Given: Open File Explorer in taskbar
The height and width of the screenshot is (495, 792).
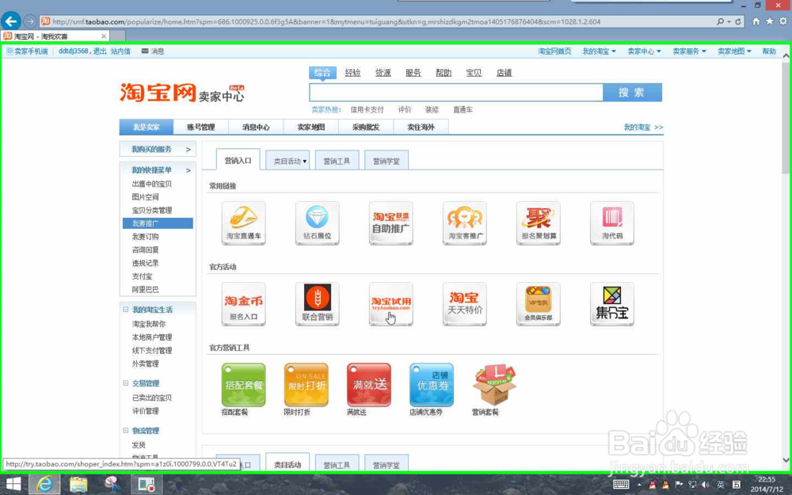Looking at the screenshot, I should pyautogui.click(x=78, y=484).
